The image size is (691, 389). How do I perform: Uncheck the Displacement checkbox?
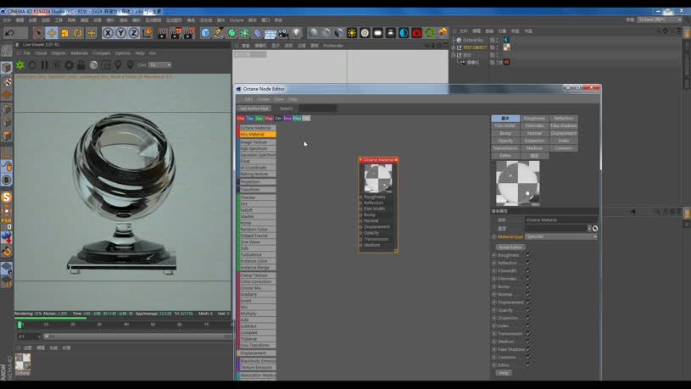528,303
